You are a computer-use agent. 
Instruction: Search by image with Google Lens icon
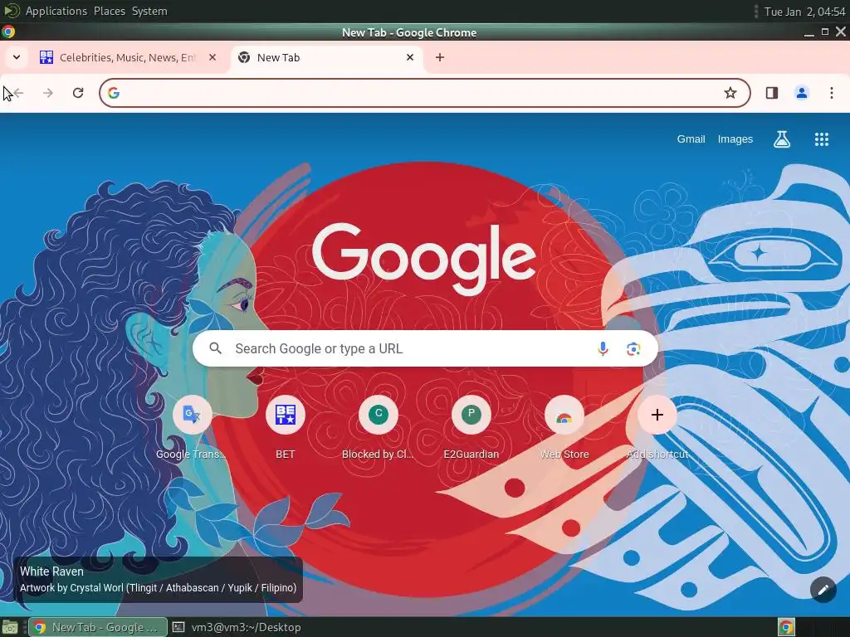633,349
